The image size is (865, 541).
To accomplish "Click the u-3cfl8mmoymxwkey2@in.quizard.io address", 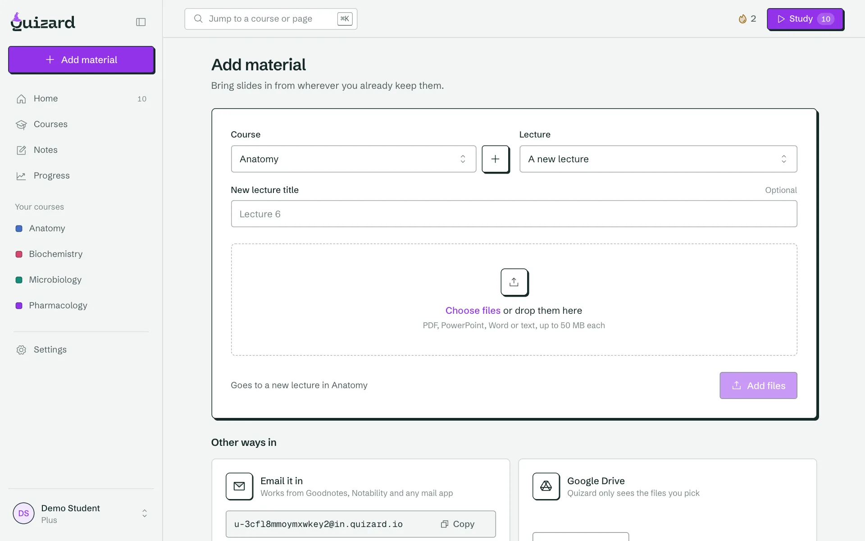I will (x=319, y=524).
